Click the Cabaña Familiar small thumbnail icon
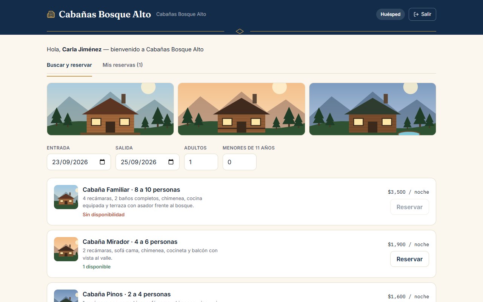The image size is (483, 302). [66, 197]
